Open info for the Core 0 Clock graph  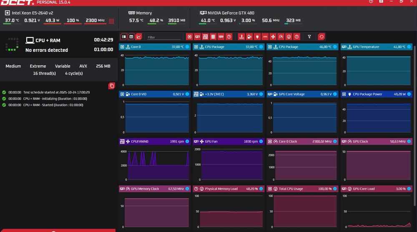click(335, 141)
